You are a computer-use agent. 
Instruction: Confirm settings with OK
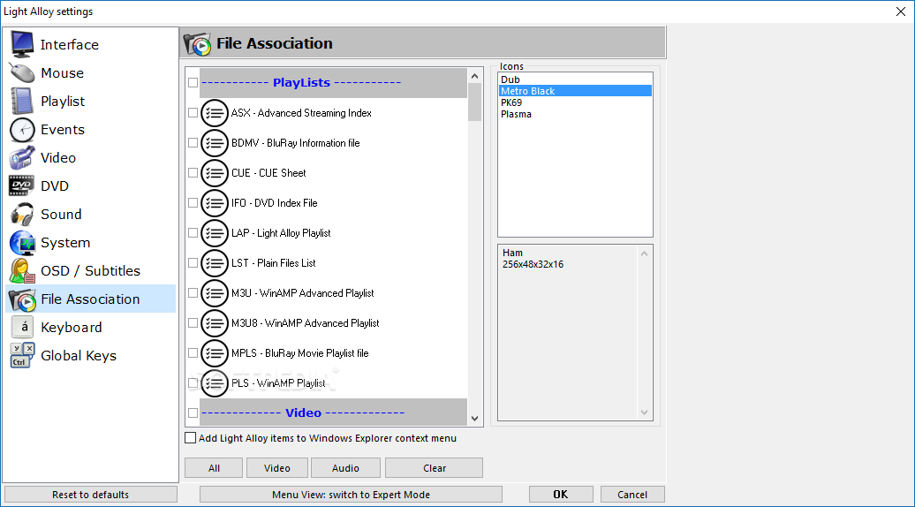[561, 494]
